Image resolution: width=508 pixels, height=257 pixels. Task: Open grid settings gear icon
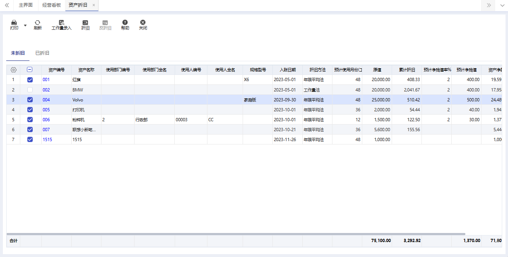tap(13, 70)
